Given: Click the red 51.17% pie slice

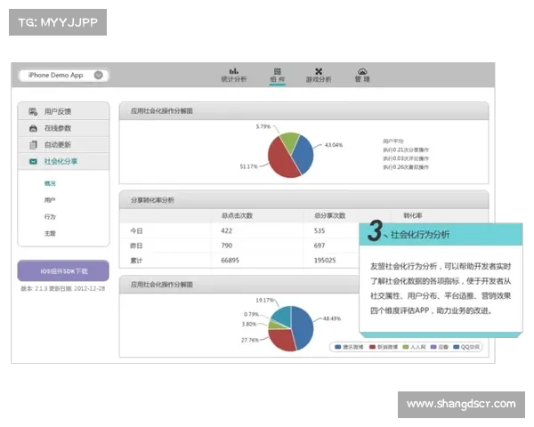Looking at the screenshot, I should coord(280,160).
